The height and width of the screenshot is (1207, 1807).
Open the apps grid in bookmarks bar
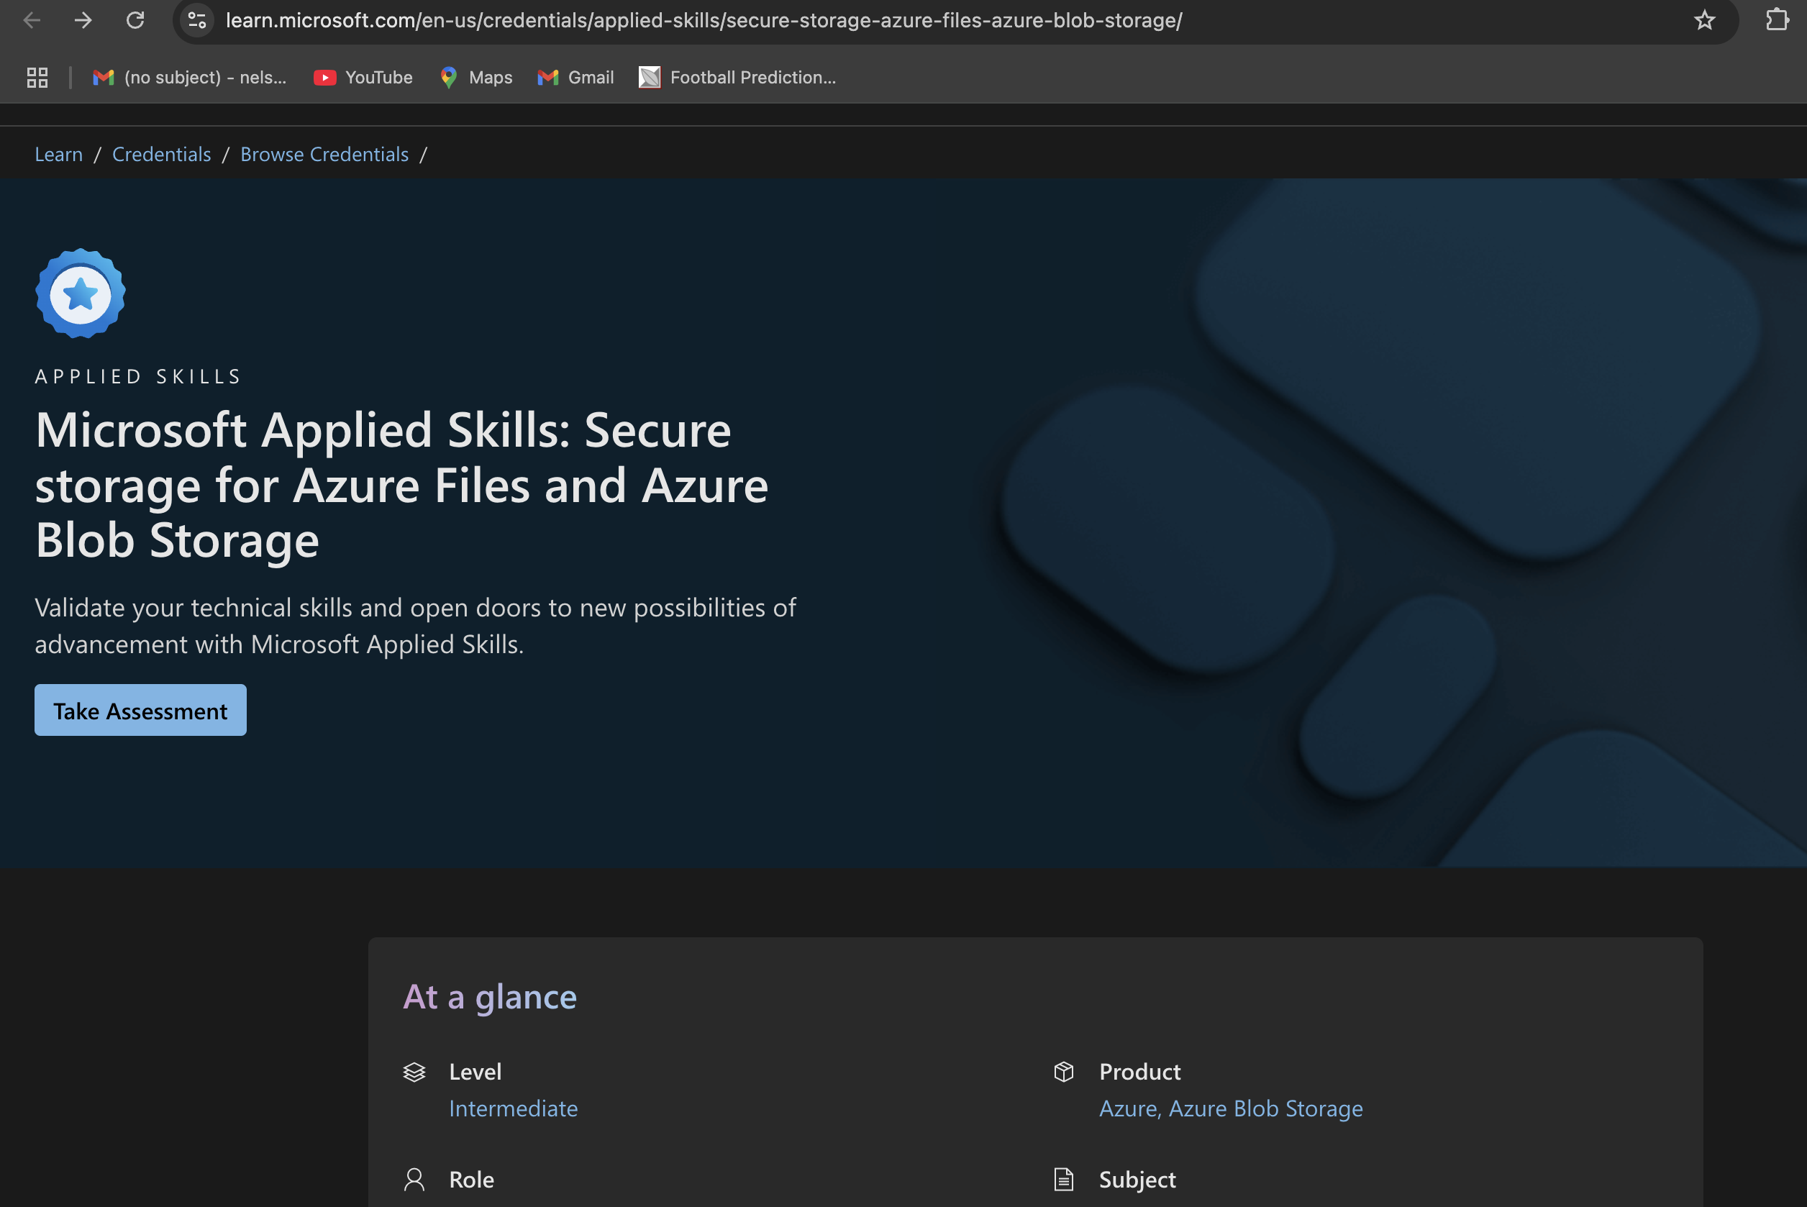tap(37, 78)
